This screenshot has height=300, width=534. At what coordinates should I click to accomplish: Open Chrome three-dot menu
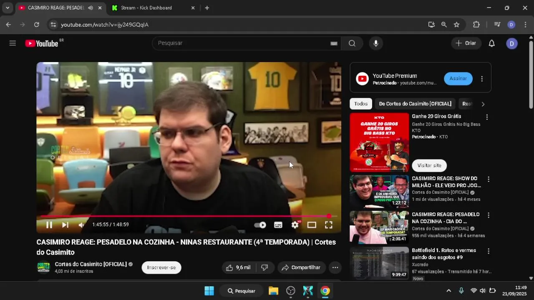pyautogui.click(x=525, y=25)
